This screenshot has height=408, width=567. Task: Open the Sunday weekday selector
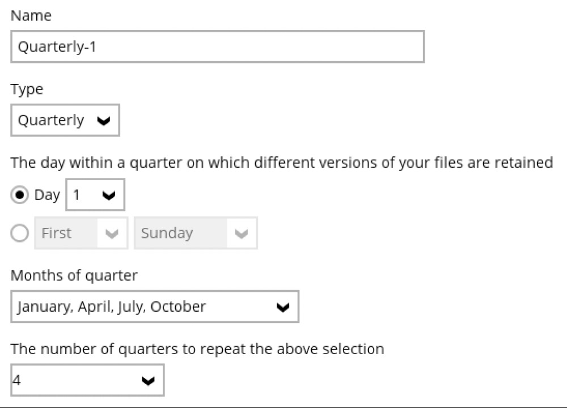pos(196,233)
